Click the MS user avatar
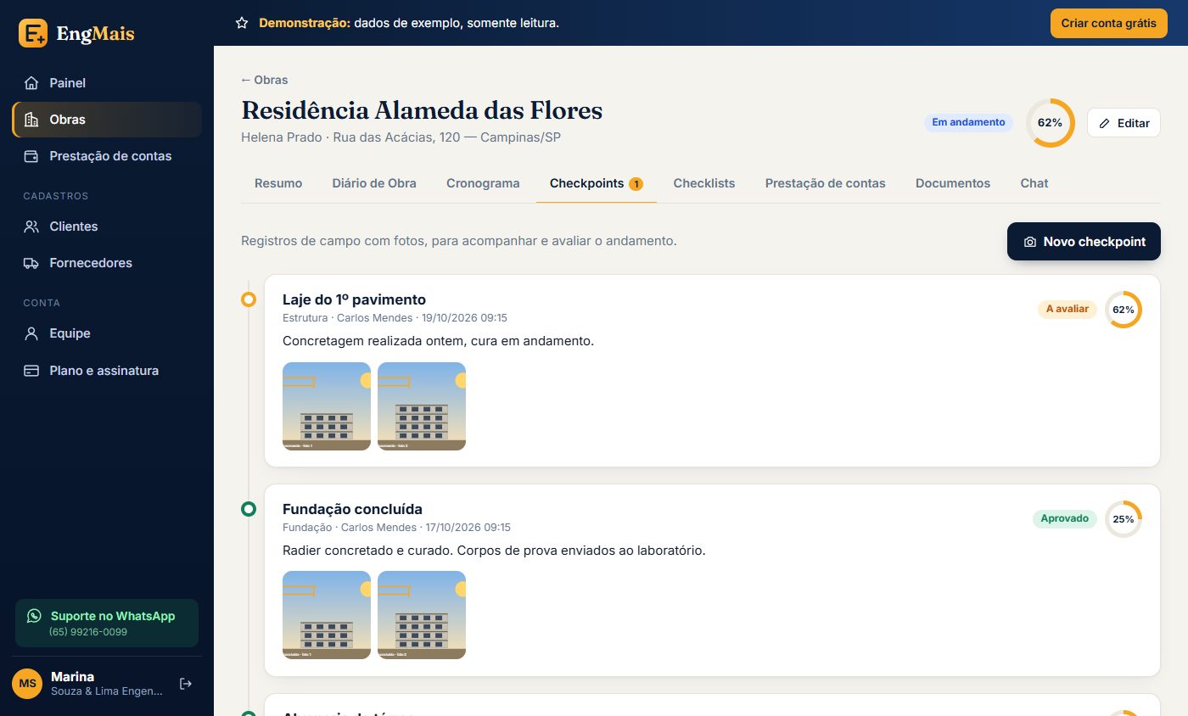 point(27,684)
